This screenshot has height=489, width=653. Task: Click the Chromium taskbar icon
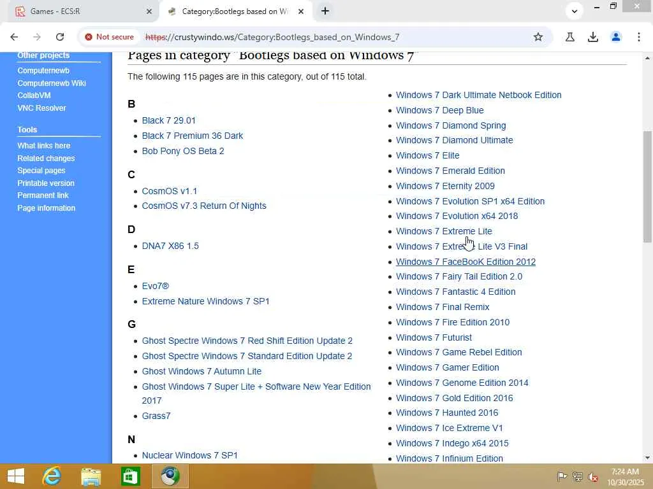tap(170, 476)
